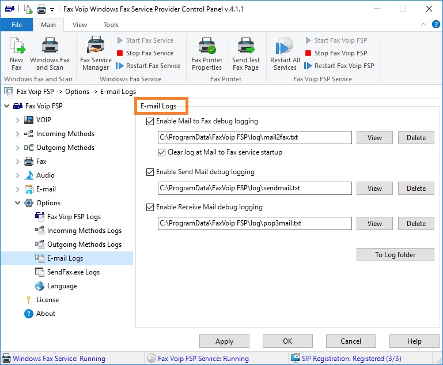View the pop3mail.txt log
The width and height of the screenshot is (443, 365).
[x=374, y=224]
